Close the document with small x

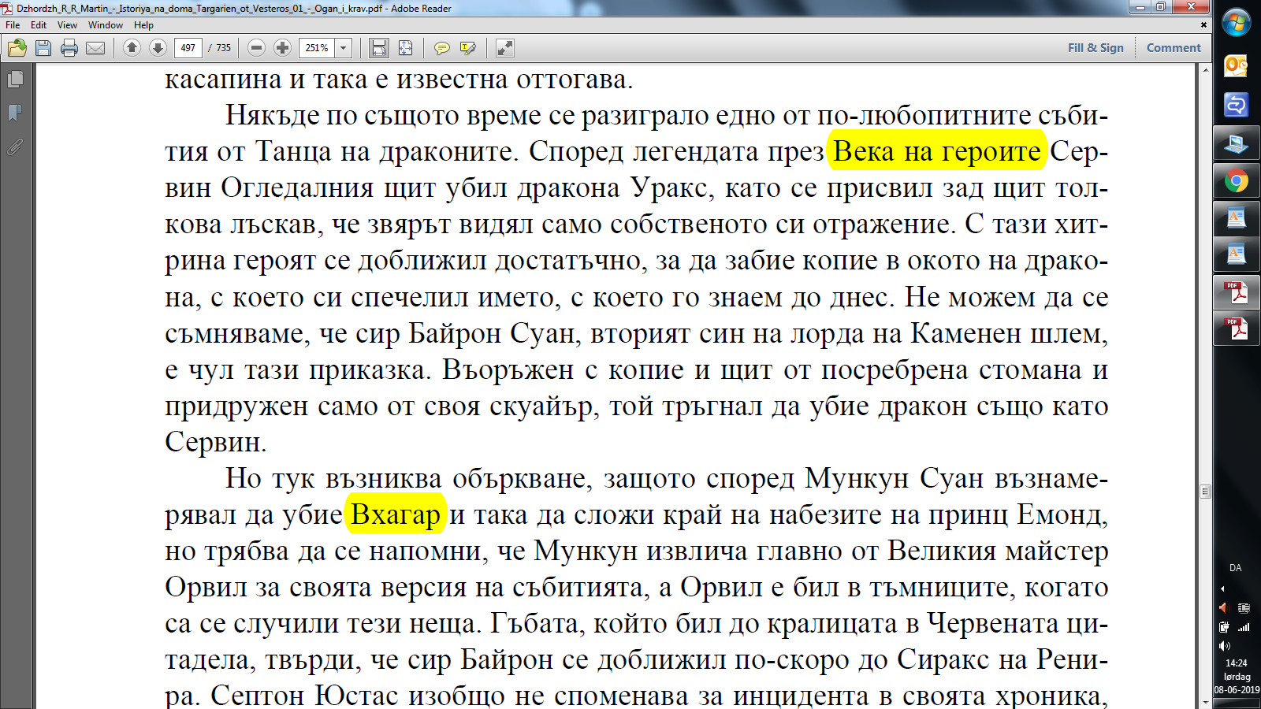click(1203, 25)
